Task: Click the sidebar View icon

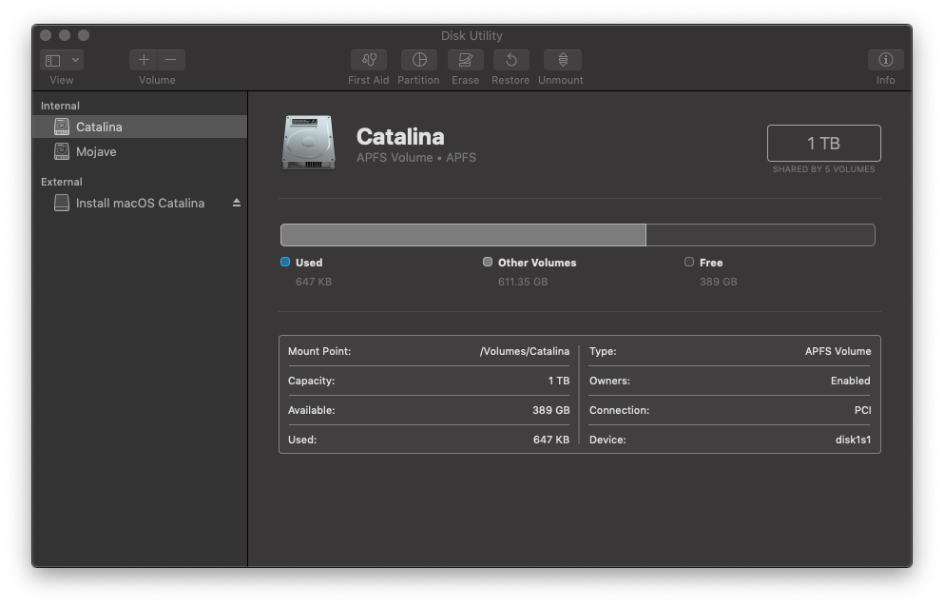Action: [53, 60]
